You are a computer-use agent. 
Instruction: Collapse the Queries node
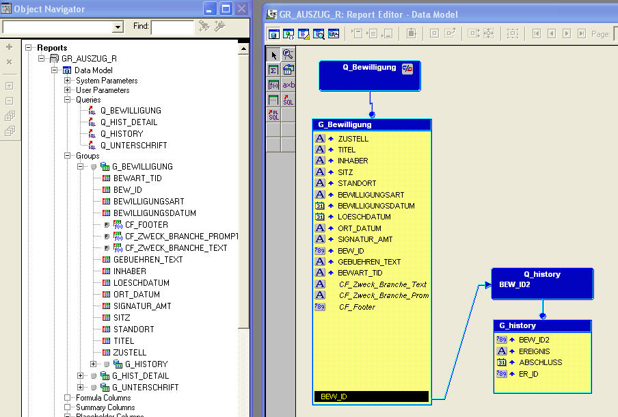(x=68, y=100)
